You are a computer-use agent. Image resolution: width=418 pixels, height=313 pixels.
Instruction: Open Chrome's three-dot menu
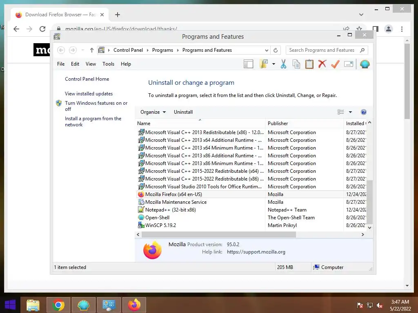pos(402,29)
